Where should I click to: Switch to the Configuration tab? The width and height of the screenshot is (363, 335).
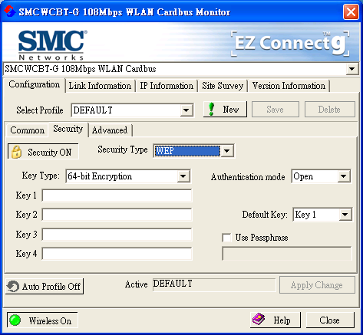[35, 84]
